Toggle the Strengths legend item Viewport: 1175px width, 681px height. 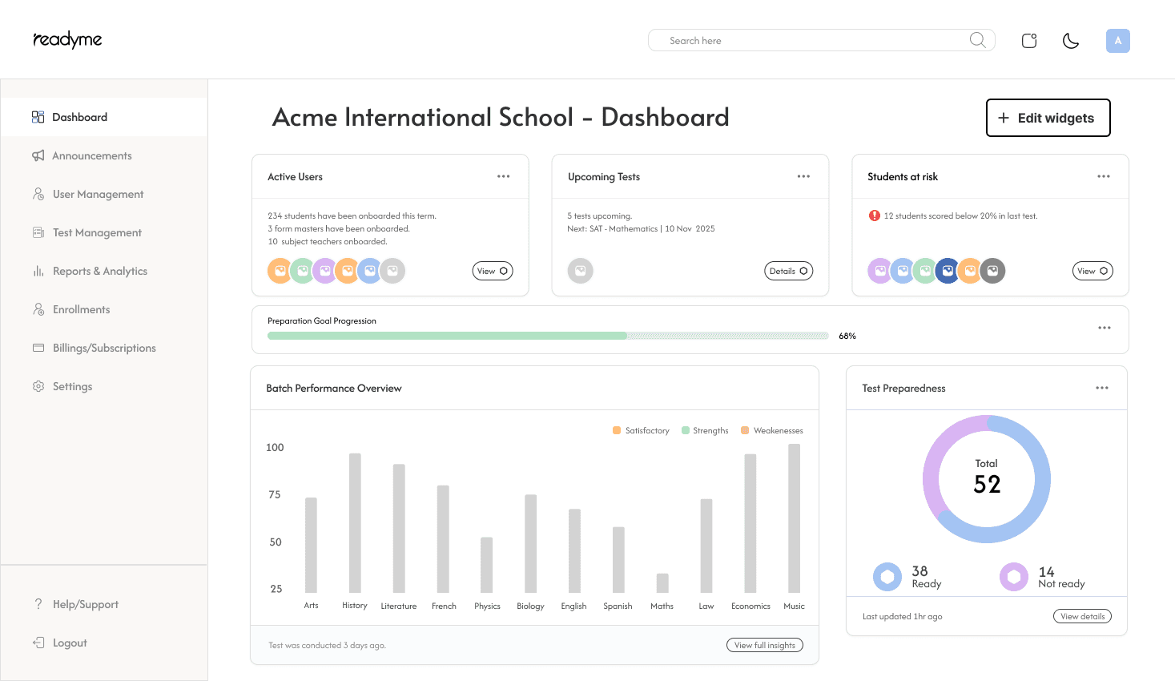(x=705, y=430)
